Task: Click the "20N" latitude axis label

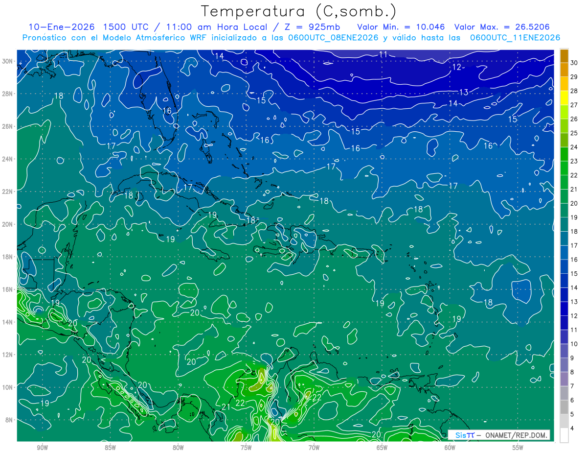Action: tap(8, 224)
